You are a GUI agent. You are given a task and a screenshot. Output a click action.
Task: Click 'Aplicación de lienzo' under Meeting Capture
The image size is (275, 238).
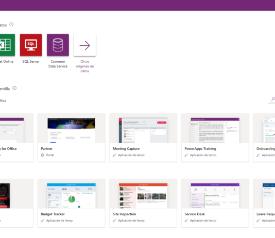(x=131, y=155)
